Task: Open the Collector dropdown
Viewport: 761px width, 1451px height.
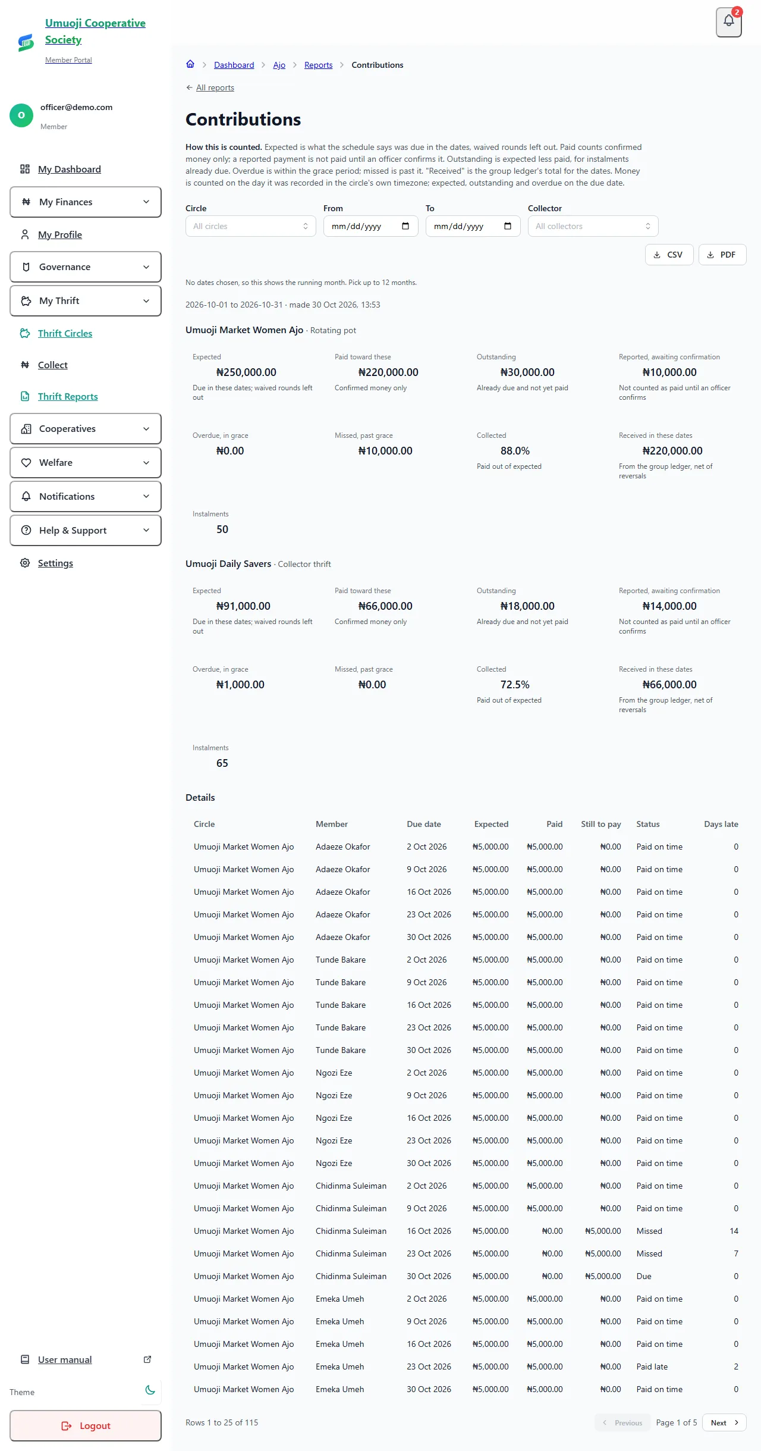Action: click(x=593, y=226)
